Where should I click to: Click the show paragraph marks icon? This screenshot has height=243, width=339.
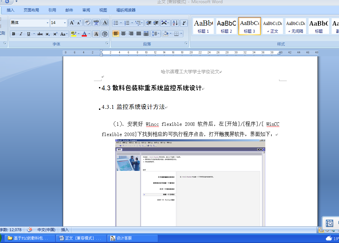(184, 23)
